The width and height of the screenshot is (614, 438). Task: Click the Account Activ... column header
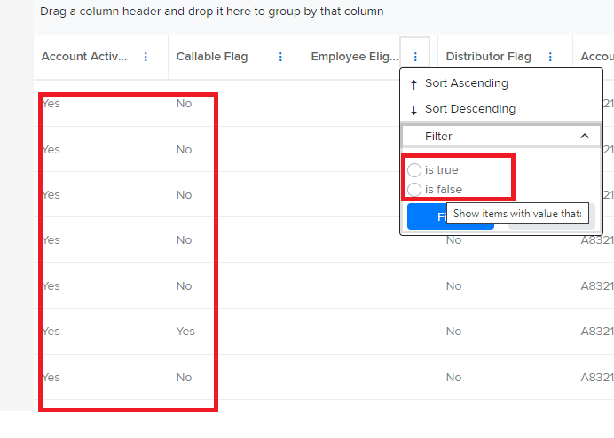point(84,57)
